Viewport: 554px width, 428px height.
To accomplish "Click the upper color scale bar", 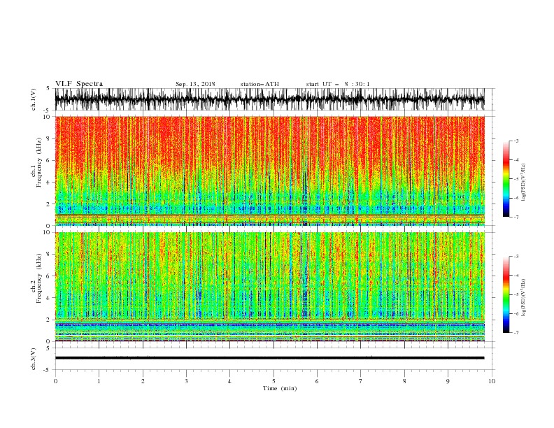I will tap(506, 179).
